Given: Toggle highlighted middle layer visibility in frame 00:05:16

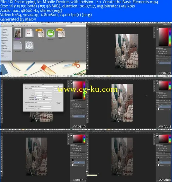Looking at the screenshot, I should [71, 163].
